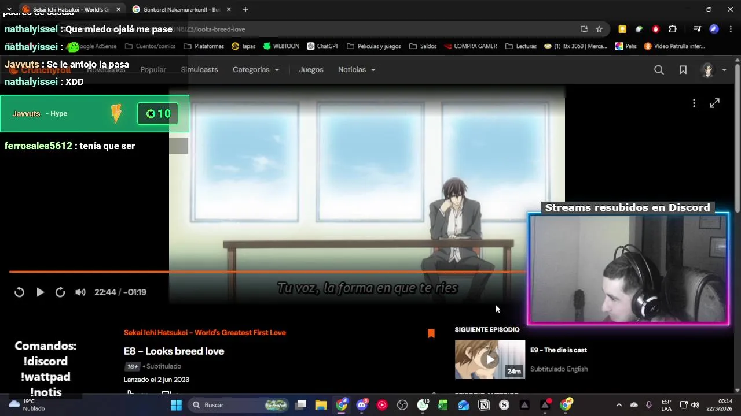This screenshot has height=416, width=741.
Task: Close the Ganbare! Nakamura-kun tab
Action: click(229, 9)
